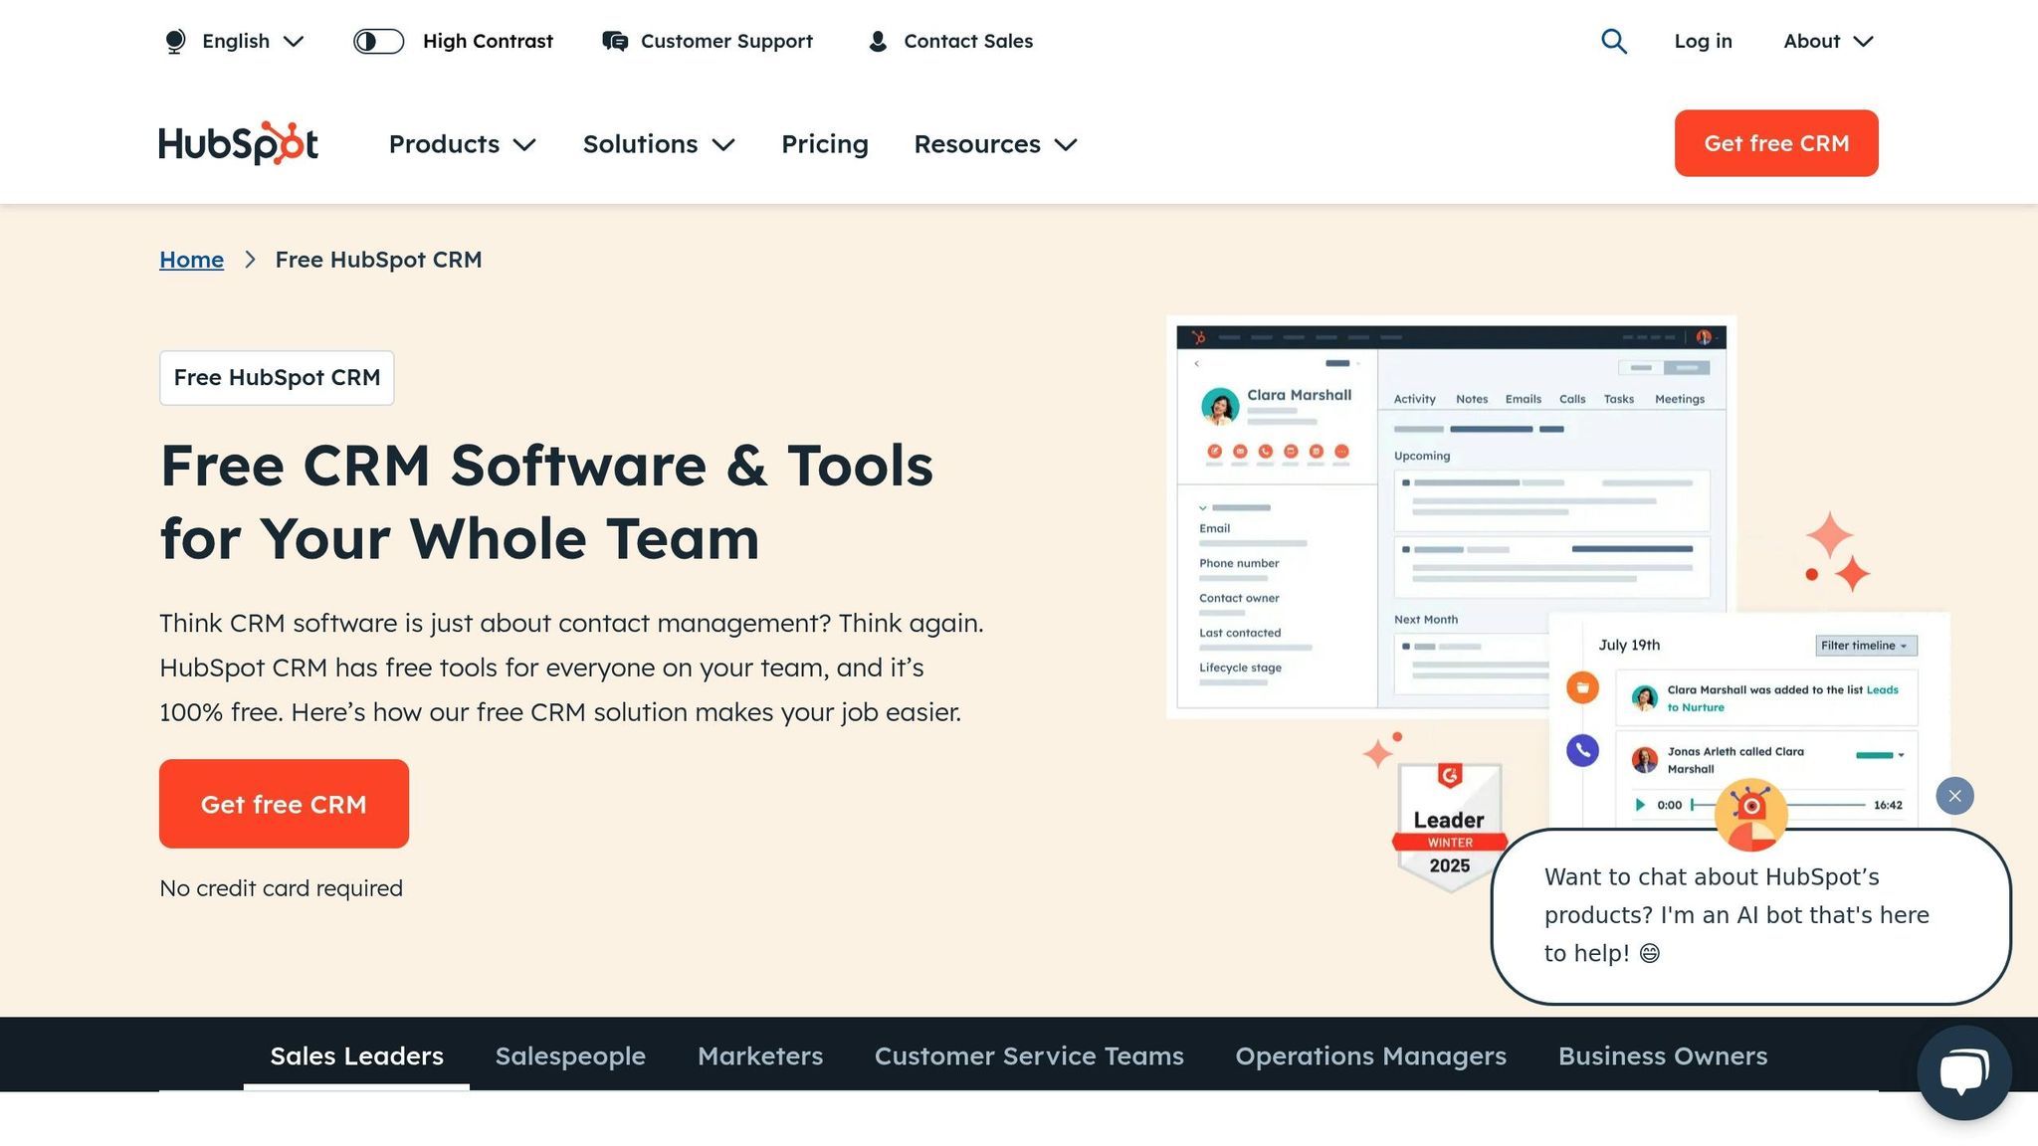Open search with the magnifying glass icon
2038x1146 pixels.
(x=1614, y=41)
